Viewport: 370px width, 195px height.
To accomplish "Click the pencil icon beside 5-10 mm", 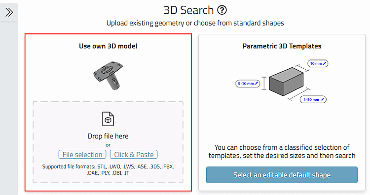I will [x=256, y=84].
